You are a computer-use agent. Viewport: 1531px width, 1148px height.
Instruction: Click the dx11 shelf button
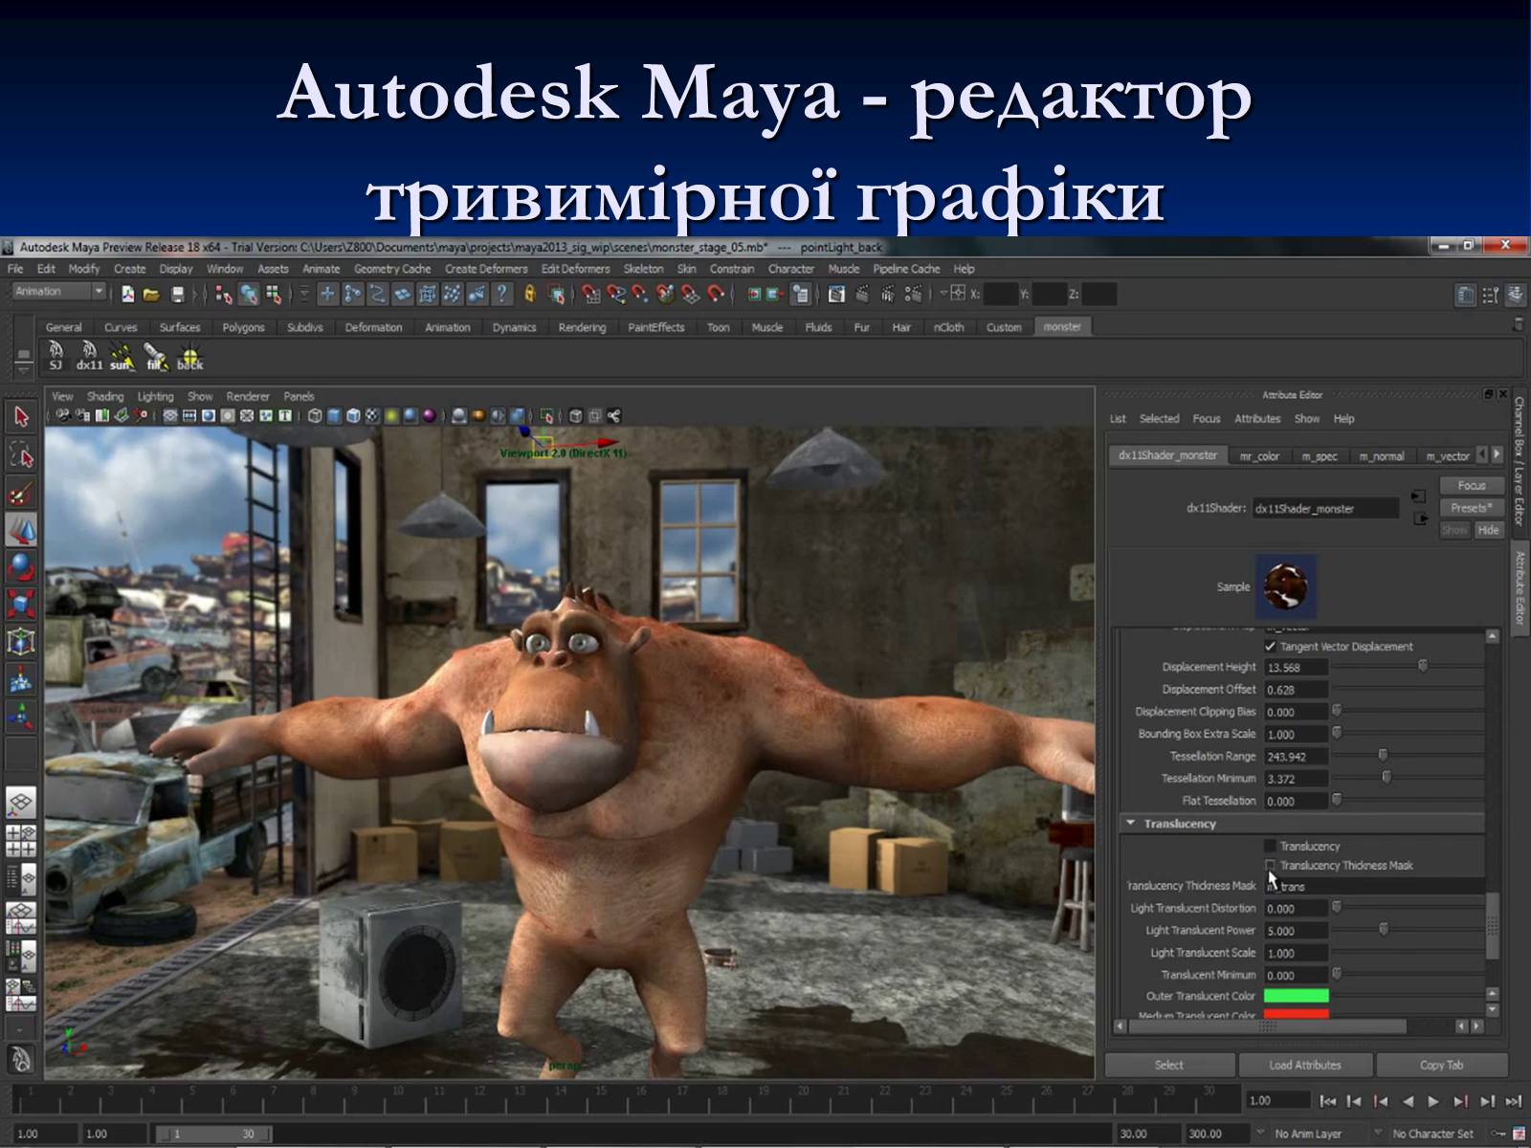[x=89, y=356]
